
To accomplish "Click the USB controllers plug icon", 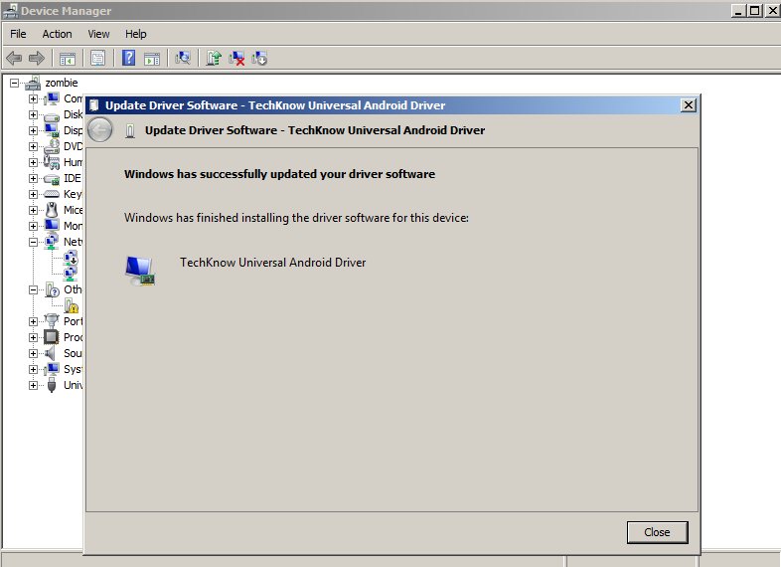I will coord(52,386).
